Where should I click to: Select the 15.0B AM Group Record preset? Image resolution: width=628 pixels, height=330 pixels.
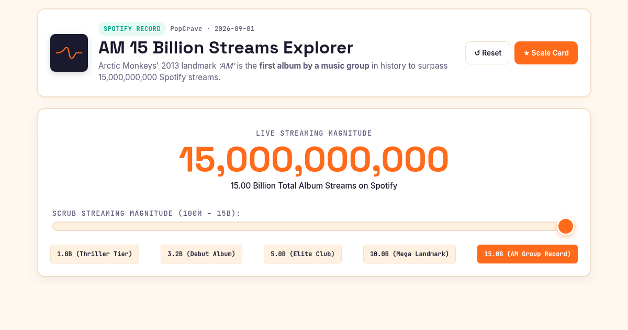(528, 254)
